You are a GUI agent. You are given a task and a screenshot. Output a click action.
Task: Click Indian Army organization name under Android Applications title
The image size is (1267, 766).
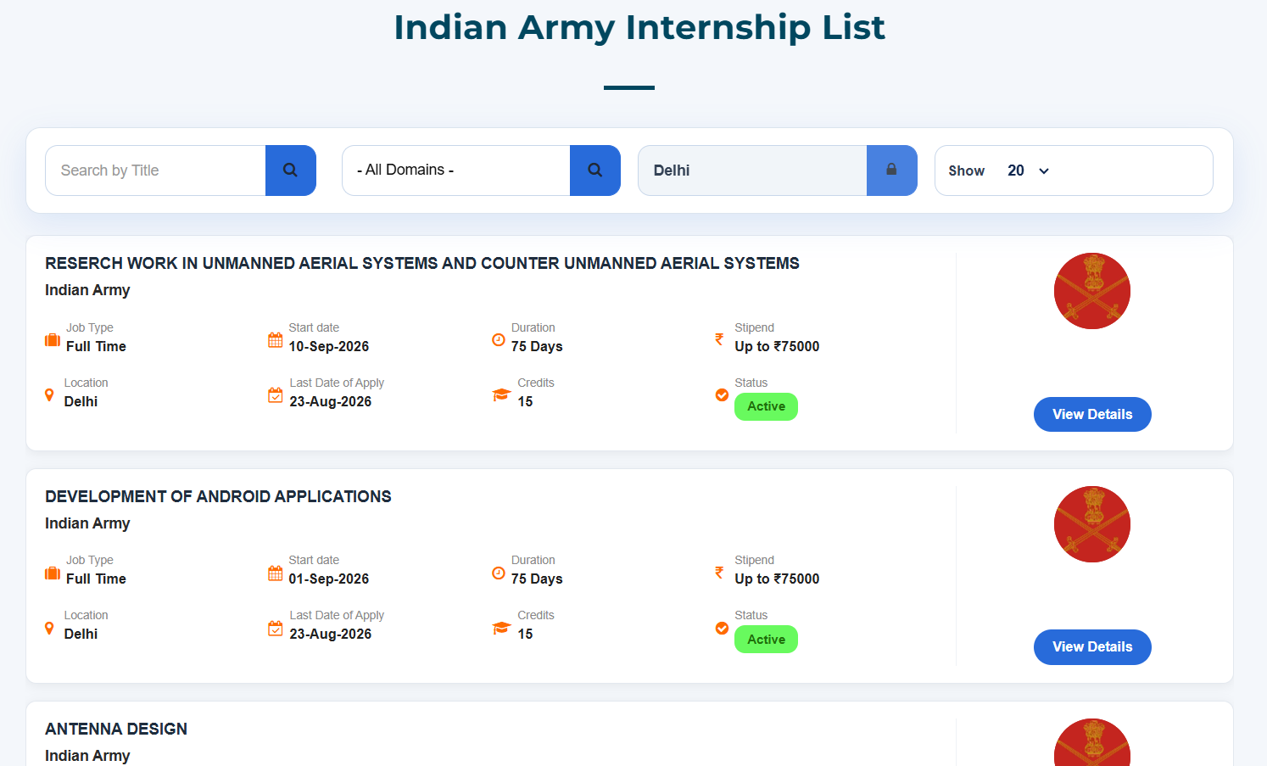click(87, 523)
